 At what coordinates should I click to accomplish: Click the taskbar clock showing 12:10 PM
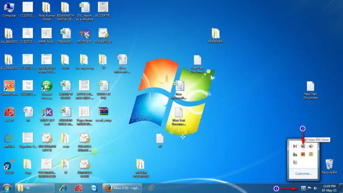click(329, 188)
